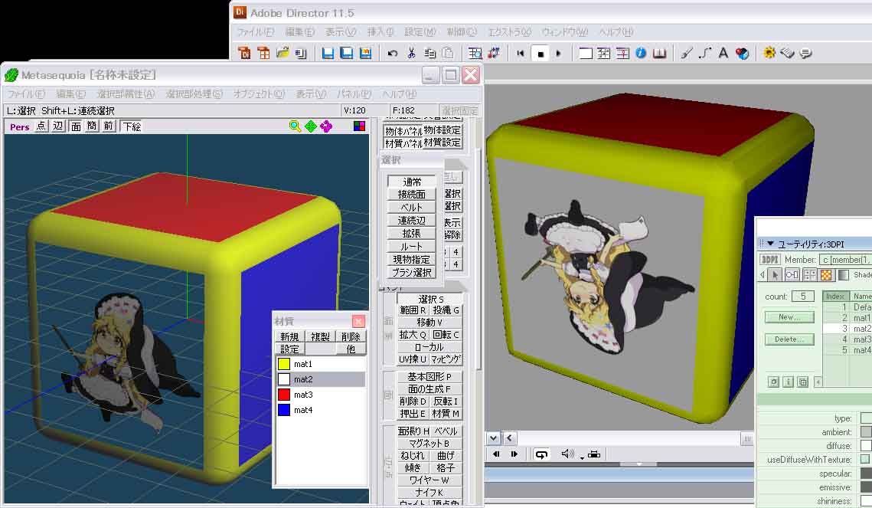872x508 pixels.
Task: Click the blue mat4 color swatch
Action: tap(284, 410)
